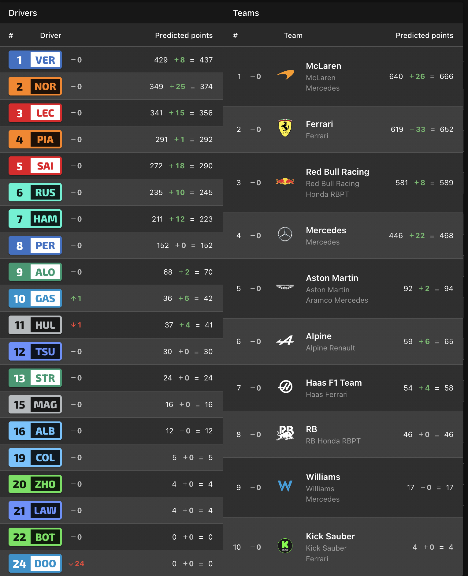Click the DOO driver badge

click(x=35, y=563)
